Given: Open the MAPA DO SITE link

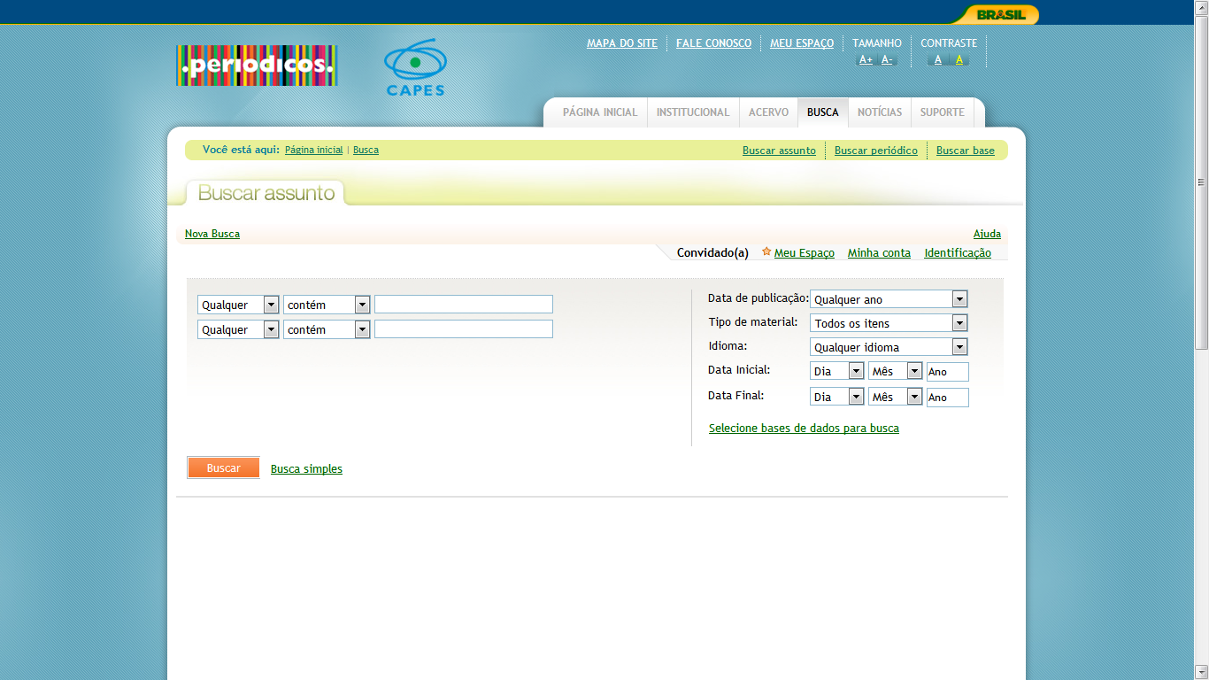Looking at the screenshot, I should [622, 43].
